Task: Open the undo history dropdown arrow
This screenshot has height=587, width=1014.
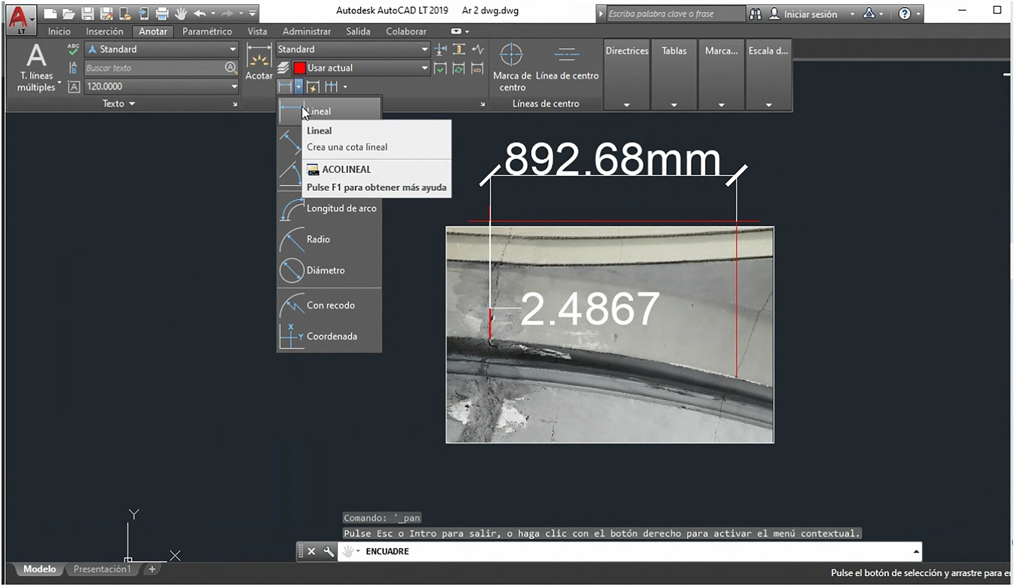Action: 213,14
